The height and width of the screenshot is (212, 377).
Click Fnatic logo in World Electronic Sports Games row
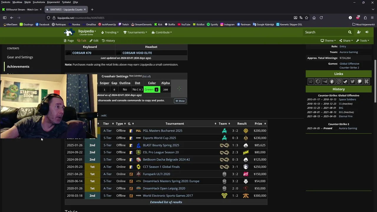[246, 196]
